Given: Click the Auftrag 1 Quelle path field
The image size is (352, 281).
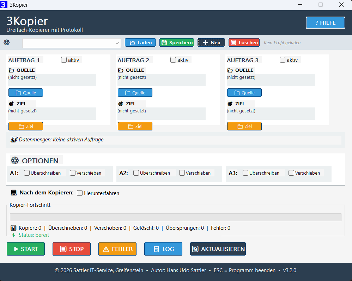Looking at the screenshot, I should point(52,80).
